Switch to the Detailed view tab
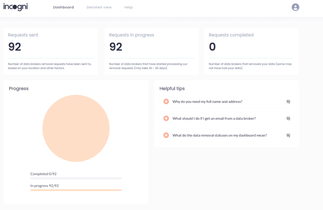Image resolution: width=323 pixels, height=210 pixels. pyautogui.click(x=99, y=7)
